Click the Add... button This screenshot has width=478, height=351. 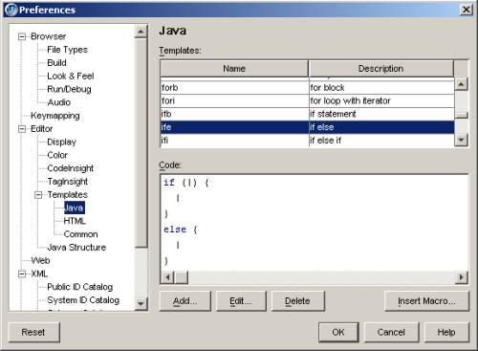185,301
